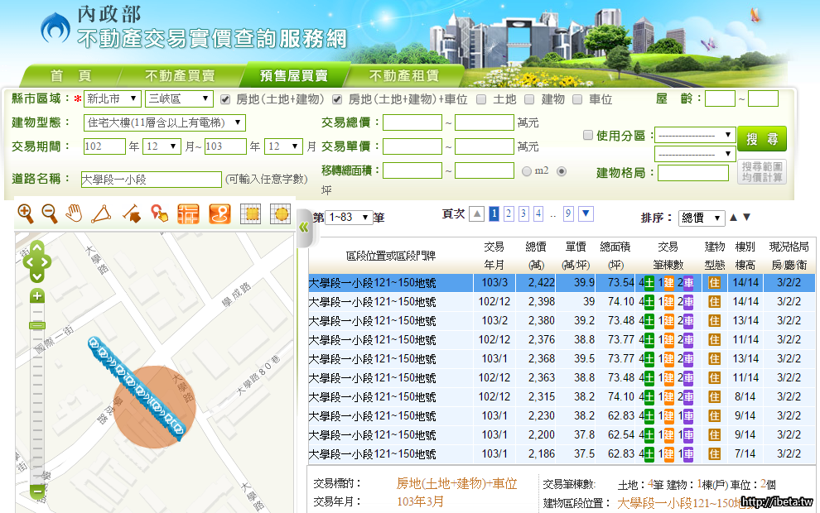The width and height of the screenshot is (820, 513).
Task: Select the circle range selection tool
Action: tap(280, 213)
